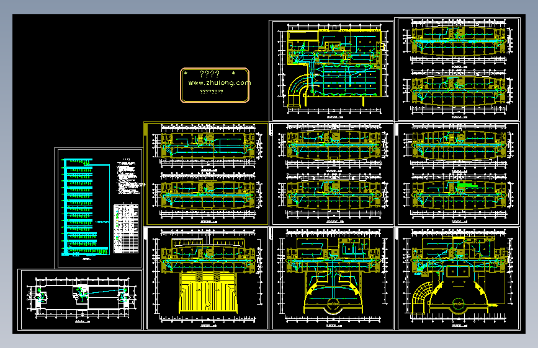The height and width of the screenshot is (348, 538).
Task: Select the small white floor plan sheet at bottom-left
Action: pos(80,300)
